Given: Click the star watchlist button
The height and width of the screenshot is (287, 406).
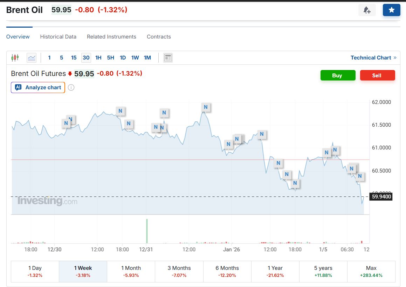Looking at the screenshot, I should pyautogui.click(x=391, y=10).
